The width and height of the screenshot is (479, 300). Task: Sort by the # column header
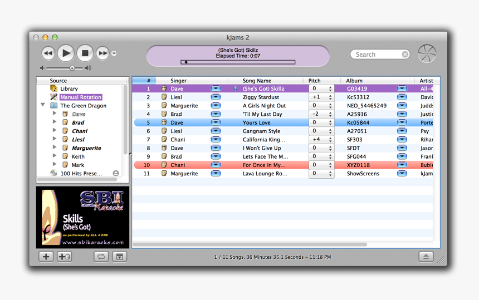click(x=144, y=81)
